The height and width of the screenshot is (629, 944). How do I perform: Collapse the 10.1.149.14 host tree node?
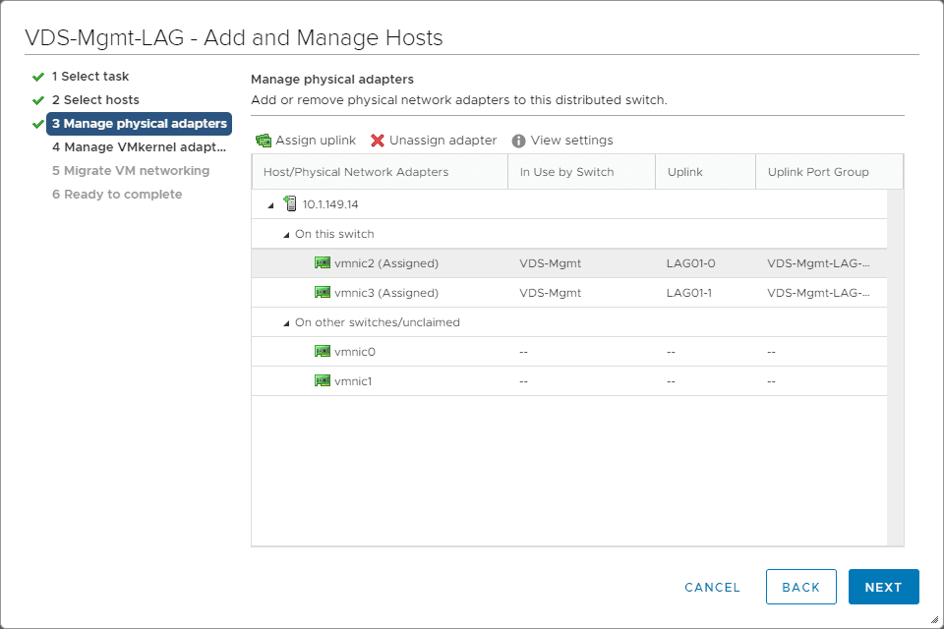click(270, 205)
